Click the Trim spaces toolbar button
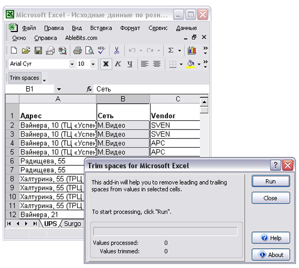 tap(24, 78)
